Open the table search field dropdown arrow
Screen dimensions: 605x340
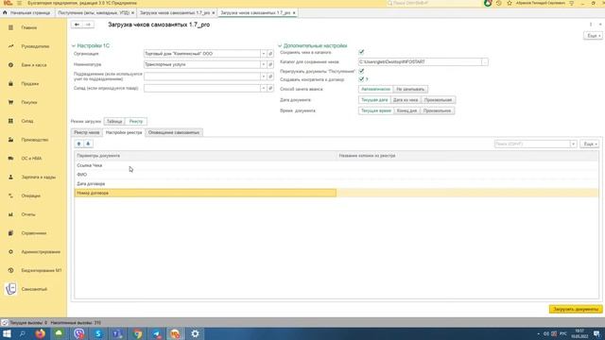point(574,144)
